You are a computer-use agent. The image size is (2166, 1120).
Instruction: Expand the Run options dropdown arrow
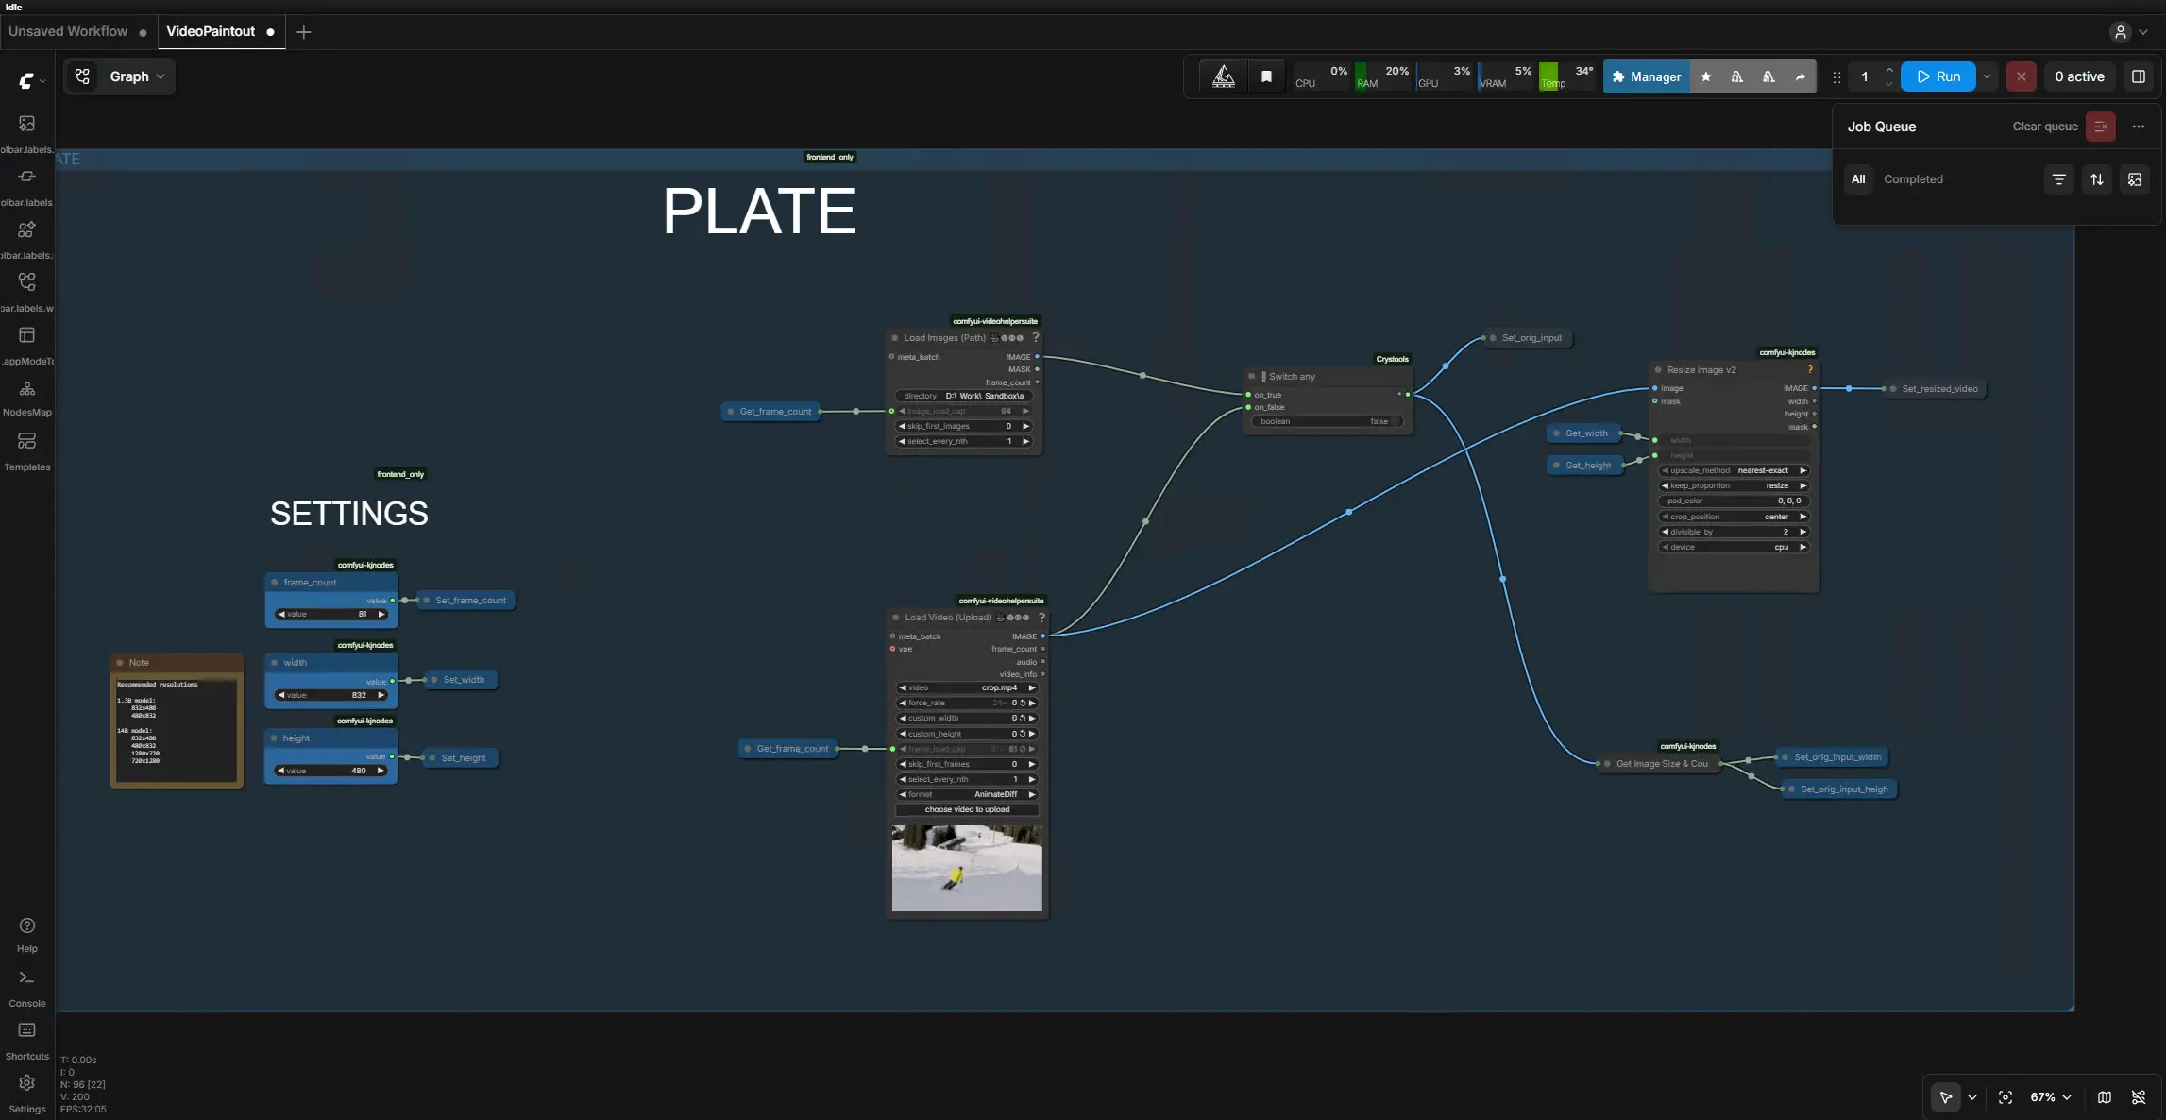(1987, 76)
